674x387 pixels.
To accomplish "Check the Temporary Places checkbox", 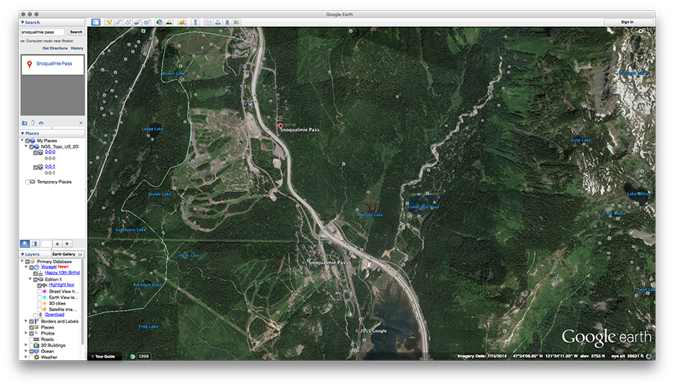I will click(27, 182).
